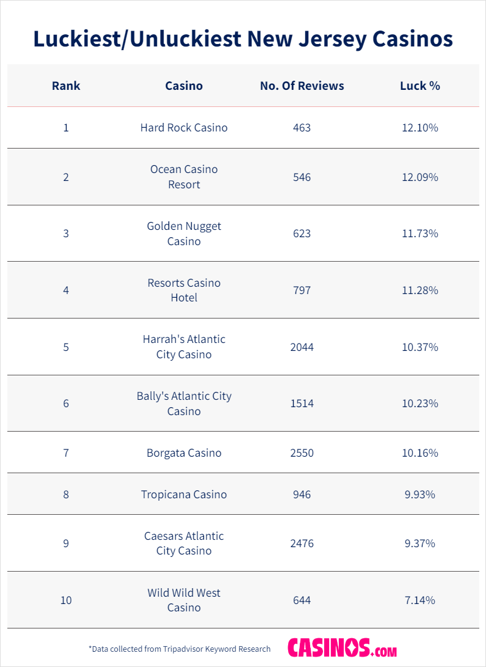Select Caesars Atlantic City Casino name
This screenshot has height=667, width=486.
[x=184, y=544]
